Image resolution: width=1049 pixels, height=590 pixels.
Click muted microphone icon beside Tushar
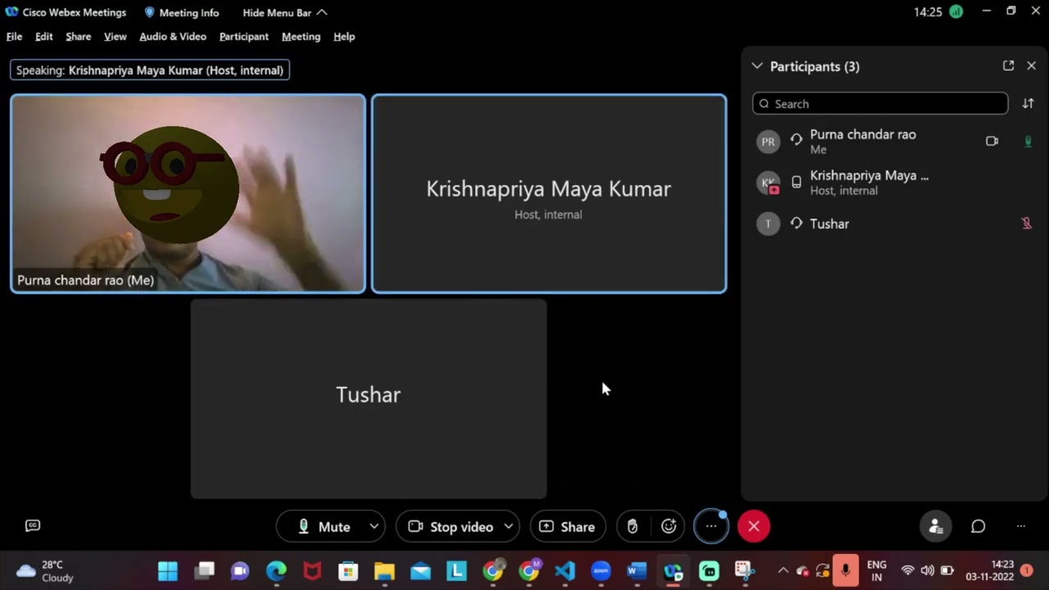[1027, 223]
